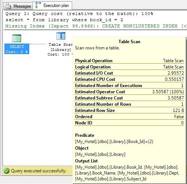Click the Table Scan [Library] node label

[60, 49]
